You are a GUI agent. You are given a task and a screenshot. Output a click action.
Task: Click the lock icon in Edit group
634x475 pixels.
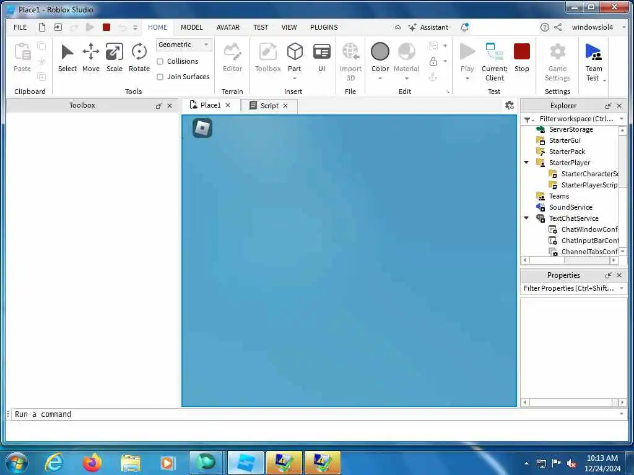pyautogui.click(x=433, y=61)
